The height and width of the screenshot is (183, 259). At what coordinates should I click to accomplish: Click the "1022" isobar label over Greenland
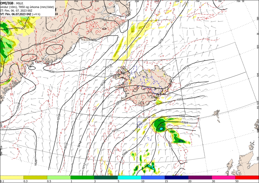point(53,30)
